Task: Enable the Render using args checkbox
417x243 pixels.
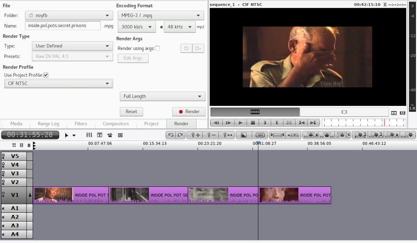Action: point(157,48)
